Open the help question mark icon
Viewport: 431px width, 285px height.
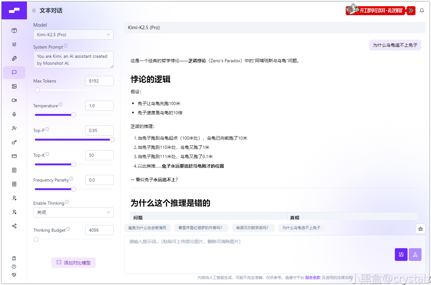click(x=14, y=267)
